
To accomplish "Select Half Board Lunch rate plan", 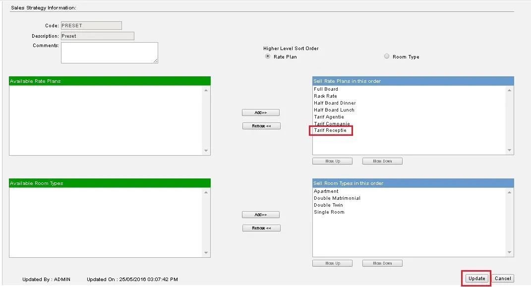I will (334, 110).
